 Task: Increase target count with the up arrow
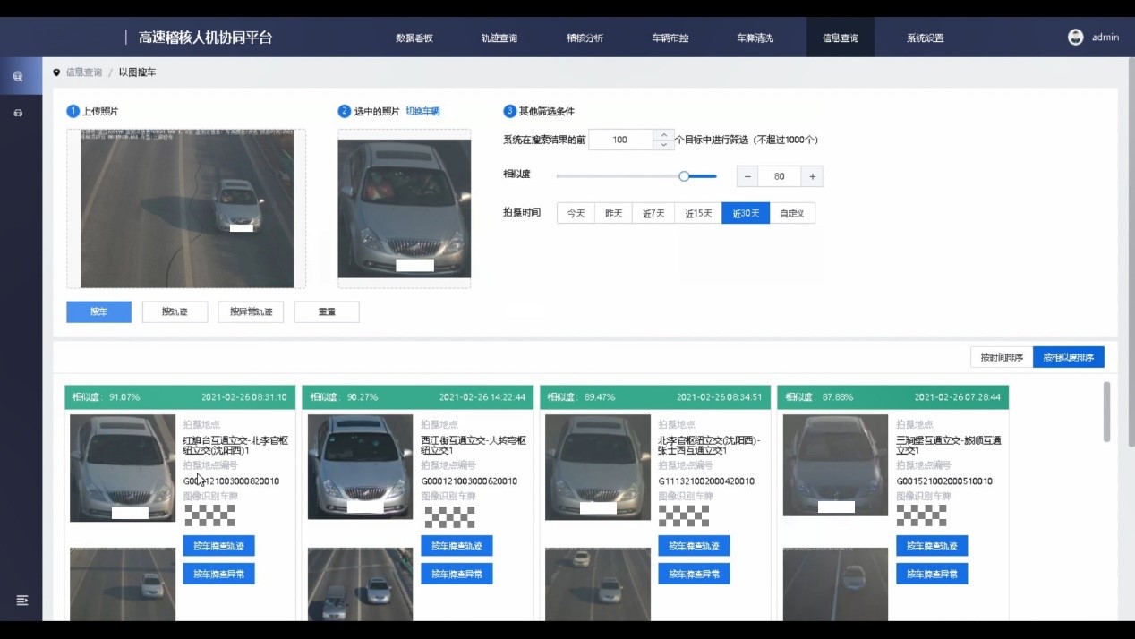[x=663, y=135]
